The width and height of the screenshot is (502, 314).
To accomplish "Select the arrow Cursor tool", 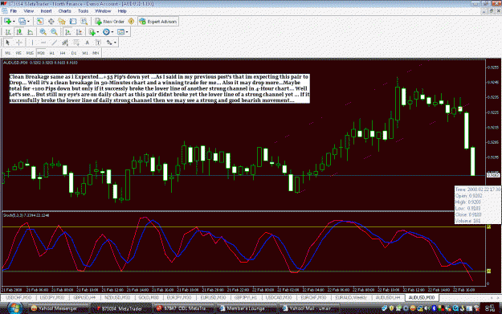I will (8, 43).
